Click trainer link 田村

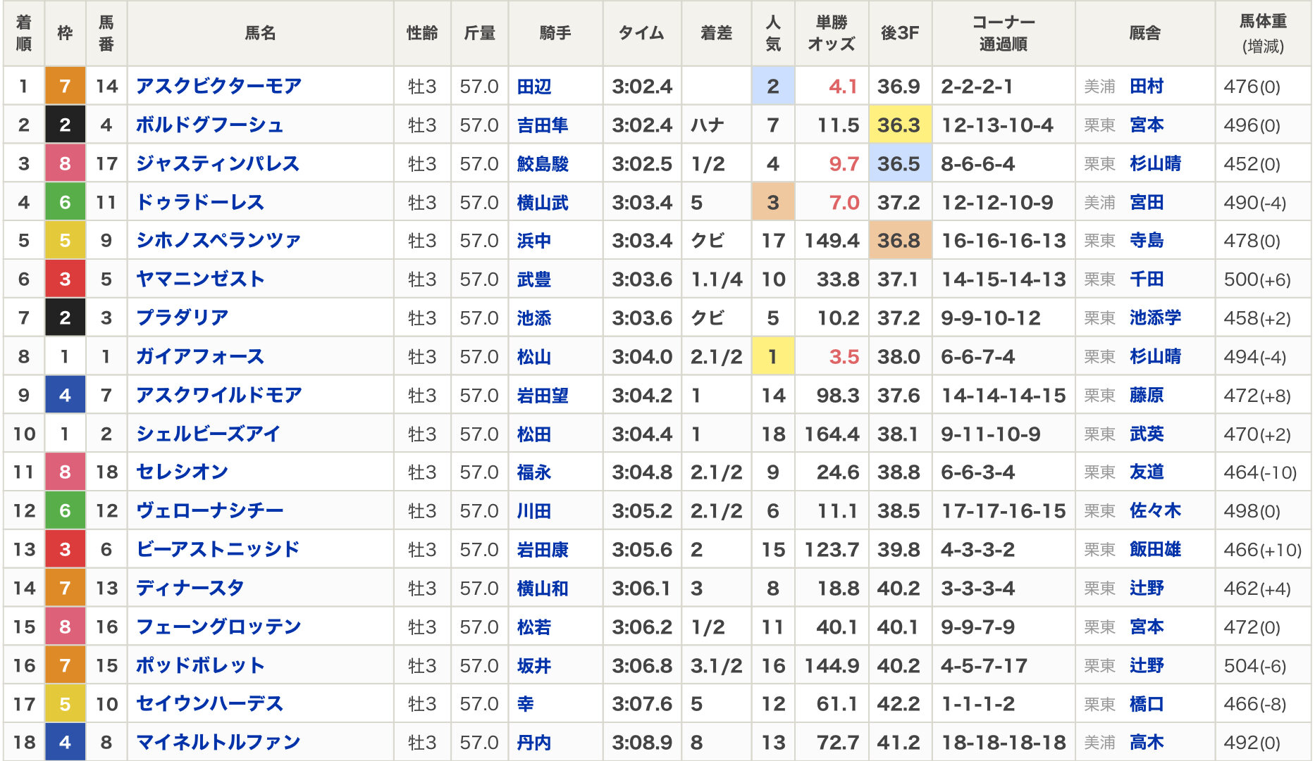tap(1146, 87)
